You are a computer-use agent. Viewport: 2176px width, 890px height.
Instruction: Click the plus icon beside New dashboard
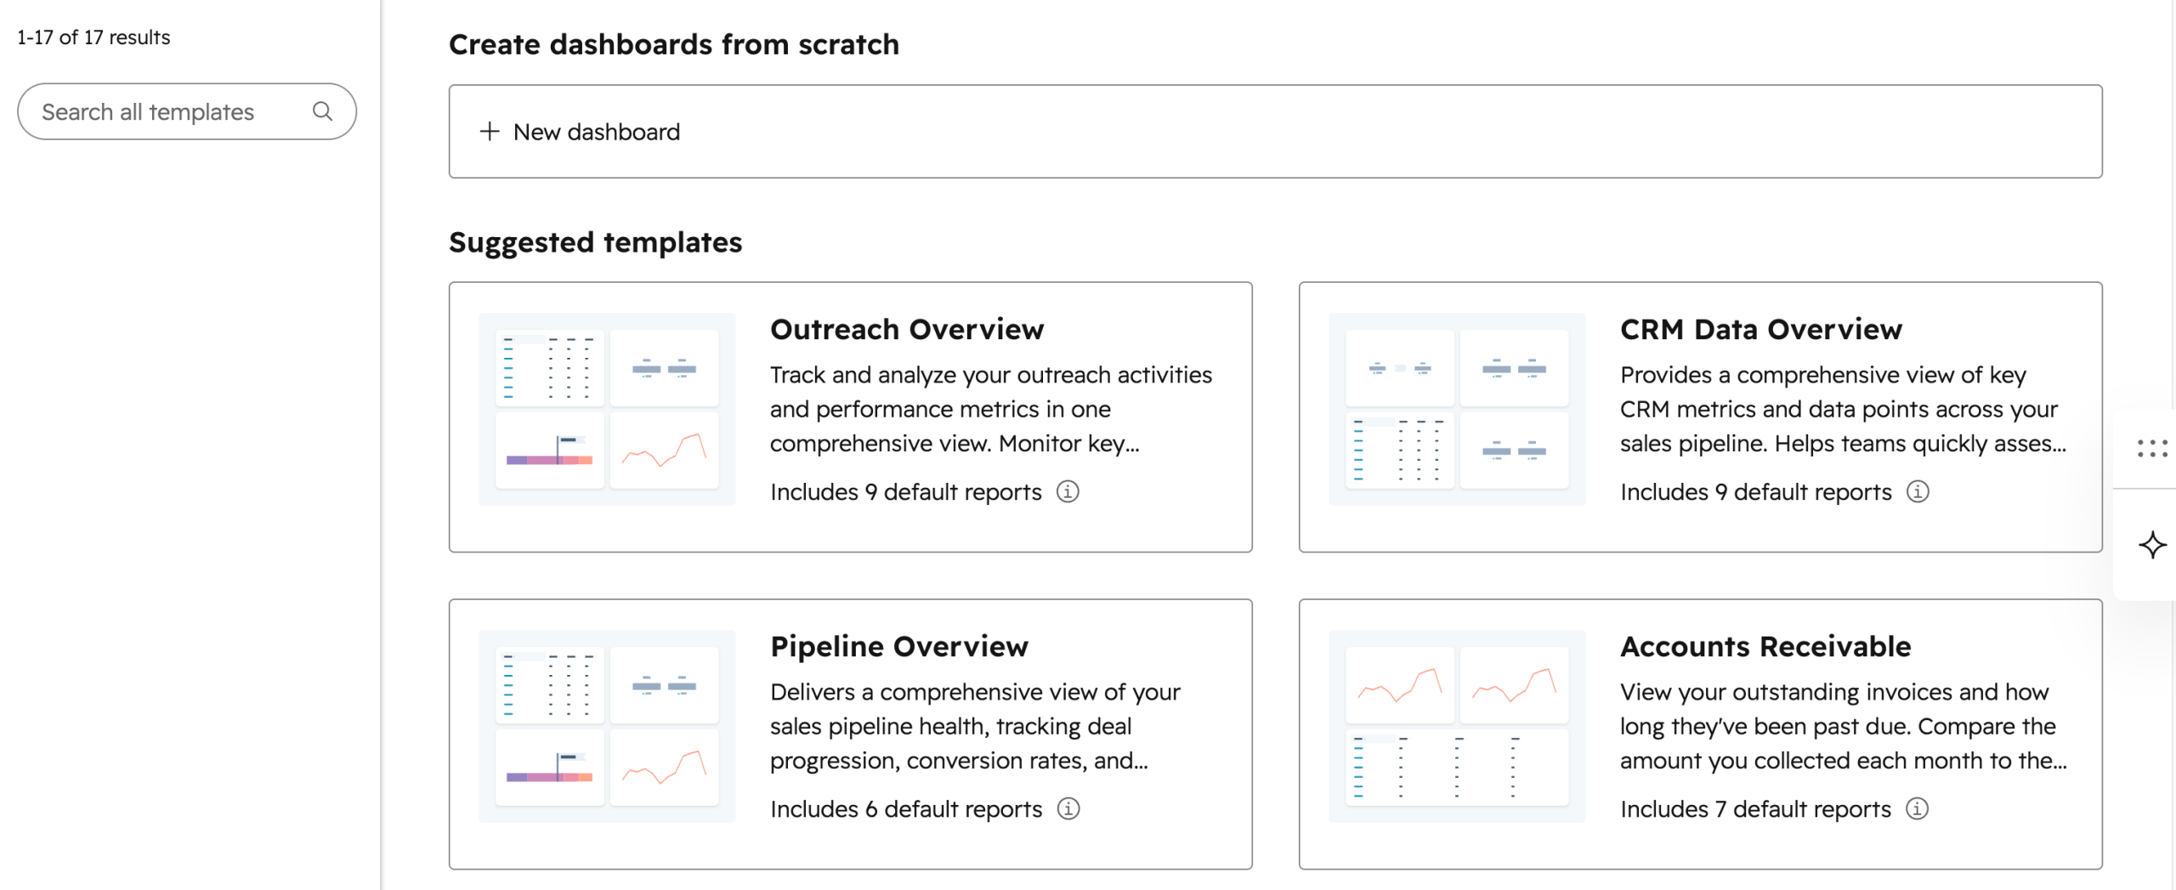[490, 131]
